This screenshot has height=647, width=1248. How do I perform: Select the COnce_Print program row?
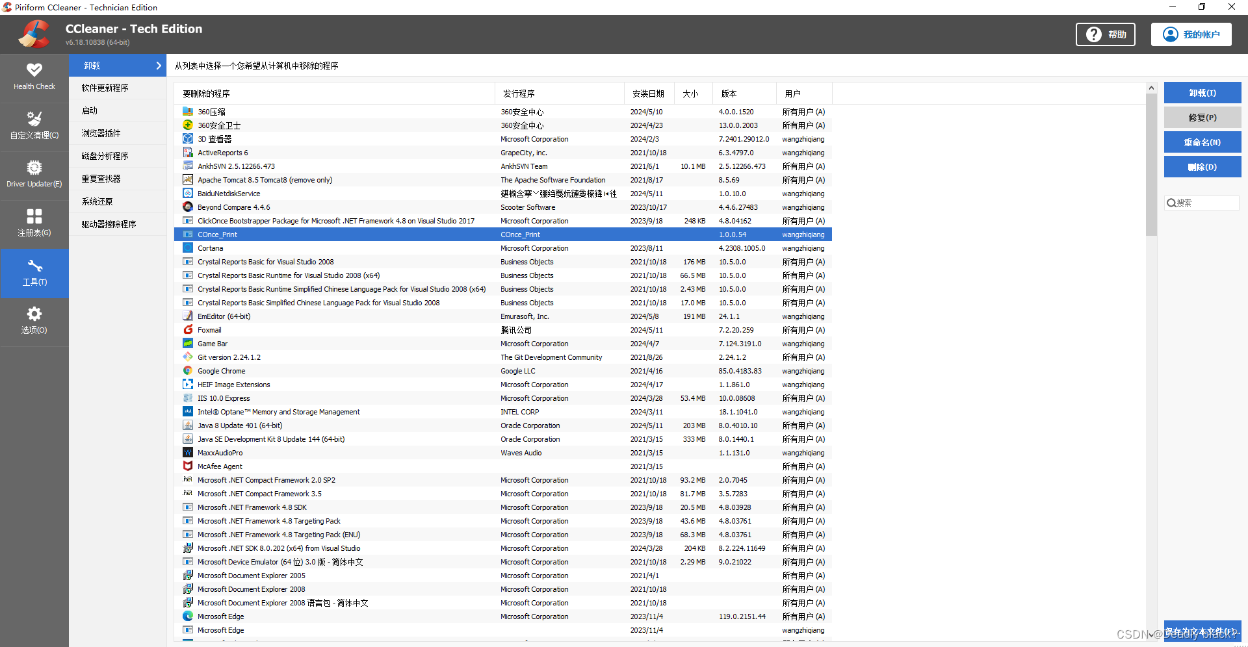(503, 235)
